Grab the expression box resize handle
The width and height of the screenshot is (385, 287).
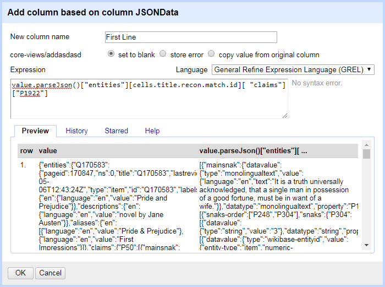click(x=284, y=116)
